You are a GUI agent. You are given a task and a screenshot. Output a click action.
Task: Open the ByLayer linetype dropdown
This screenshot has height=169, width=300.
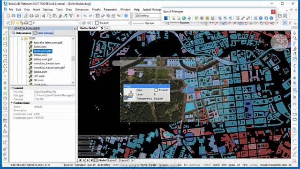point(166,23)
